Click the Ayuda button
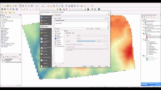Screen dimensions: 161x90 pos(106,66)
